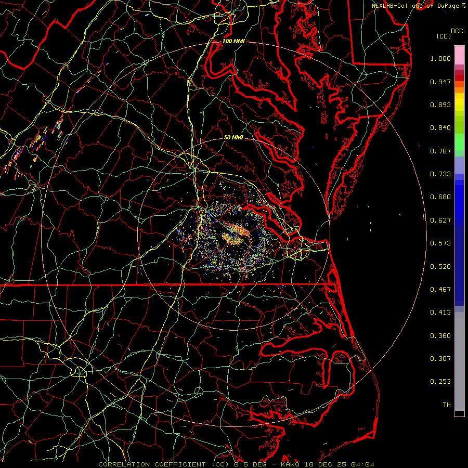Click the [CC] units label
This screenshot has height=468, width=468.
pyautogui.click(x=444, y=36)
